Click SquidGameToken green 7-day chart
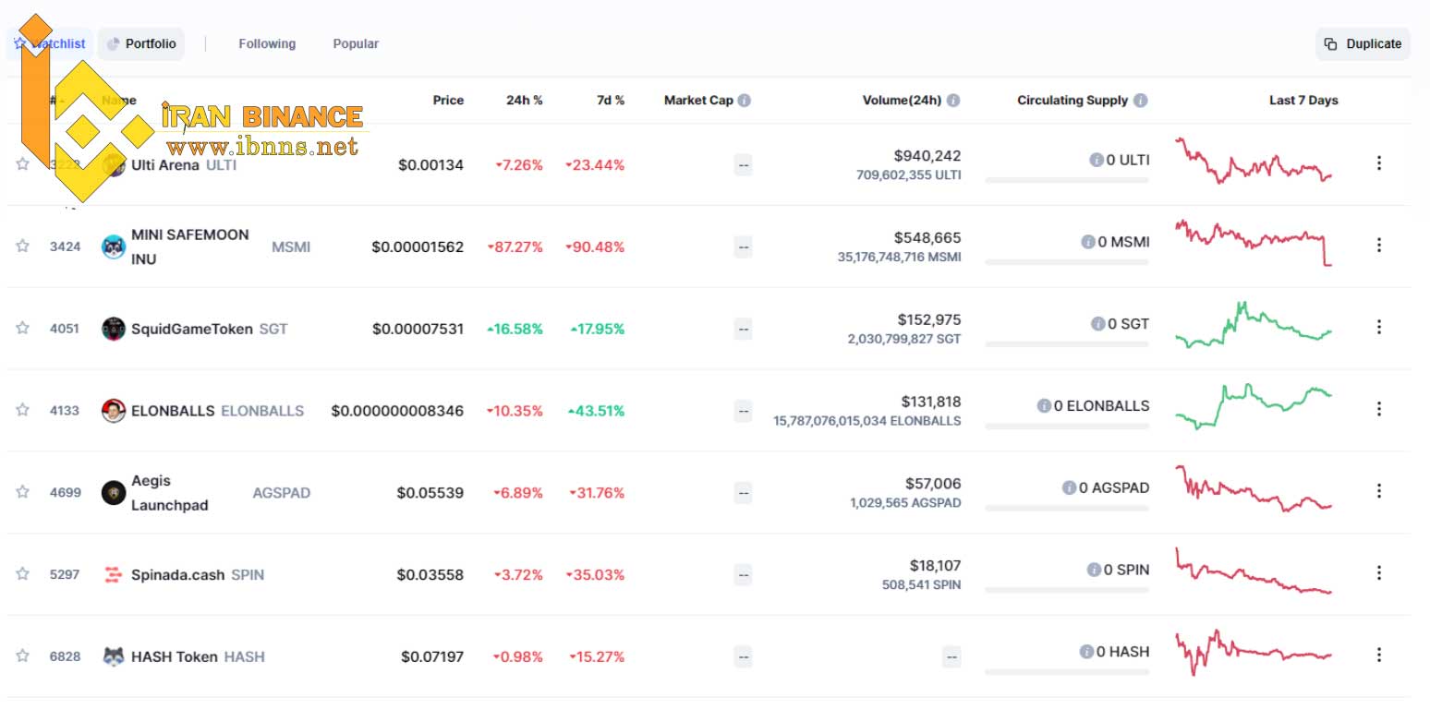Screen dimensions: 1430x709 point(1254,325)
